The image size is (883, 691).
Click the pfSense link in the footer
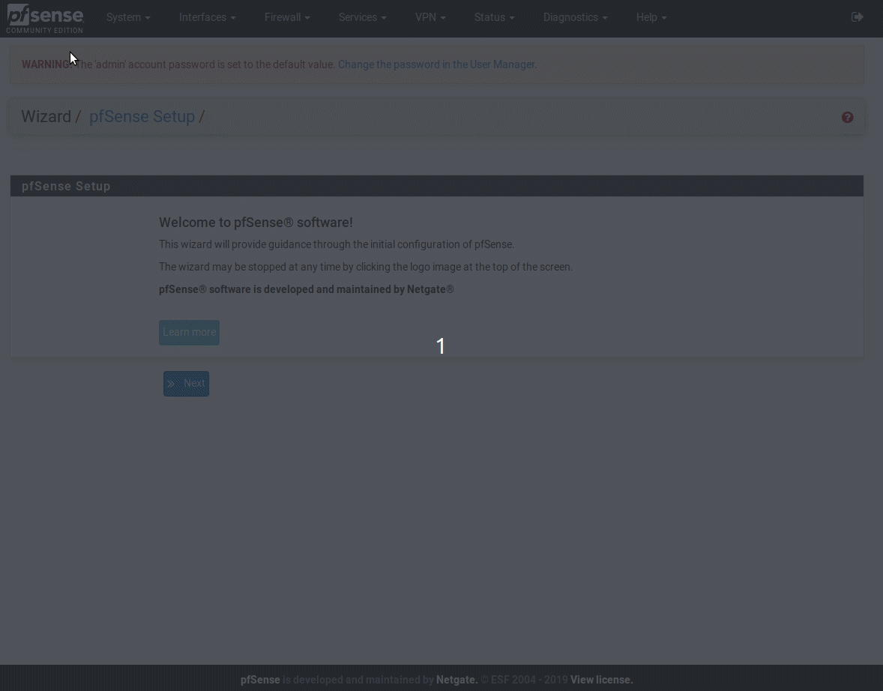(260, 680)
